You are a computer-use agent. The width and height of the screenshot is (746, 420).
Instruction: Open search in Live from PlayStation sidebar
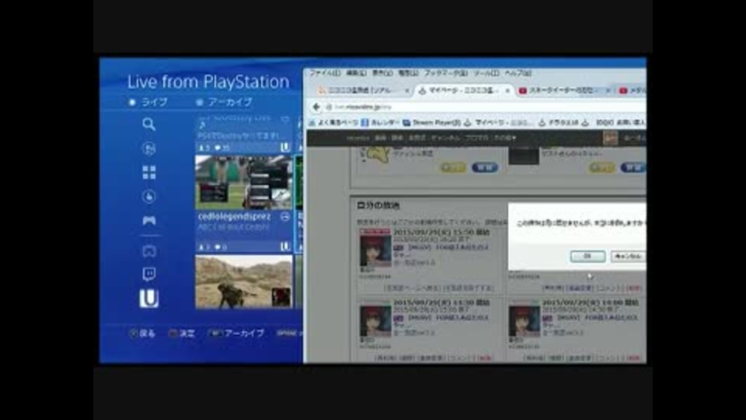coord(149,124)
